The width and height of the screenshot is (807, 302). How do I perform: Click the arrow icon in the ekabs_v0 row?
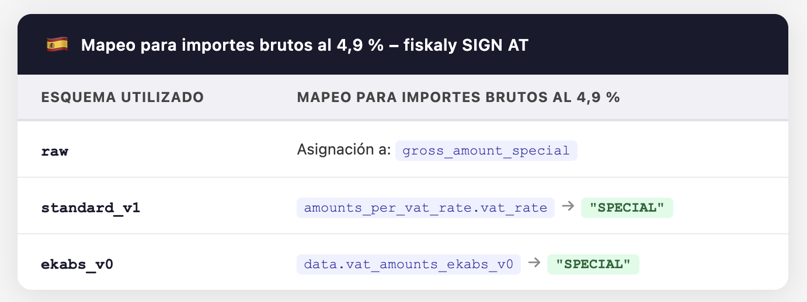pyautogui.click(x=534, y=264)
